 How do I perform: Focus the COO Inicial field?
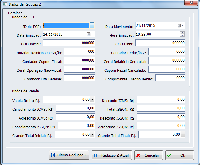coord(69,43)
